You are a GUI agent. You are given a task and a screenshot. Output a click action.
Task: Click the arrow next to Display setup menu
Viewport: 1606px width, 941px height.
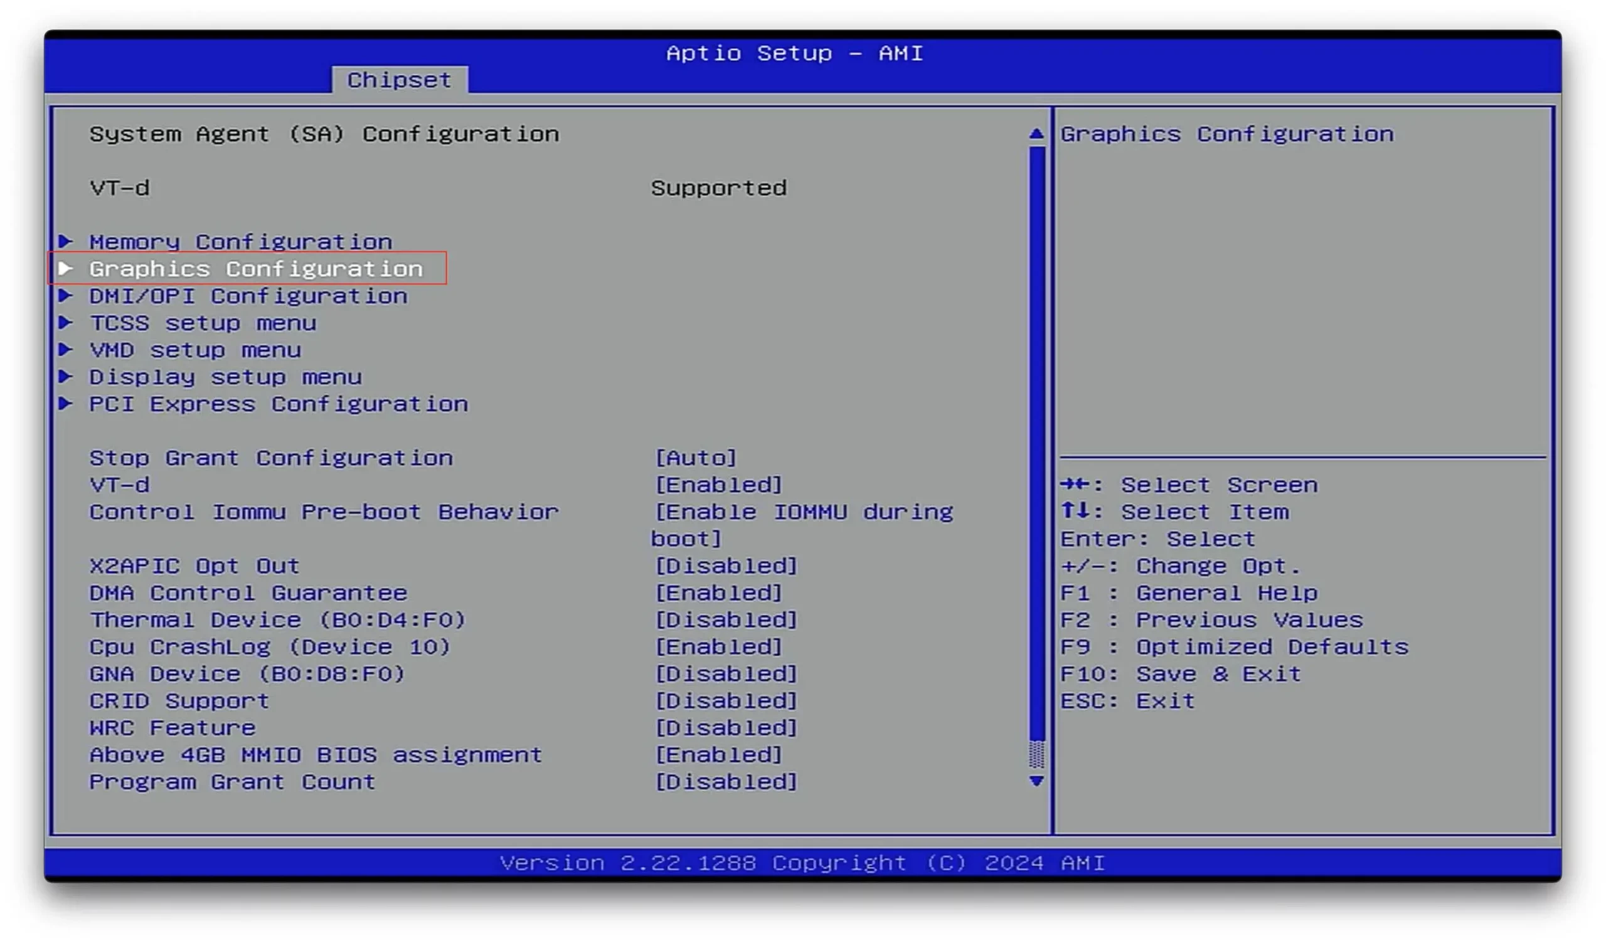pyautogui.click(x=66, y=376)
